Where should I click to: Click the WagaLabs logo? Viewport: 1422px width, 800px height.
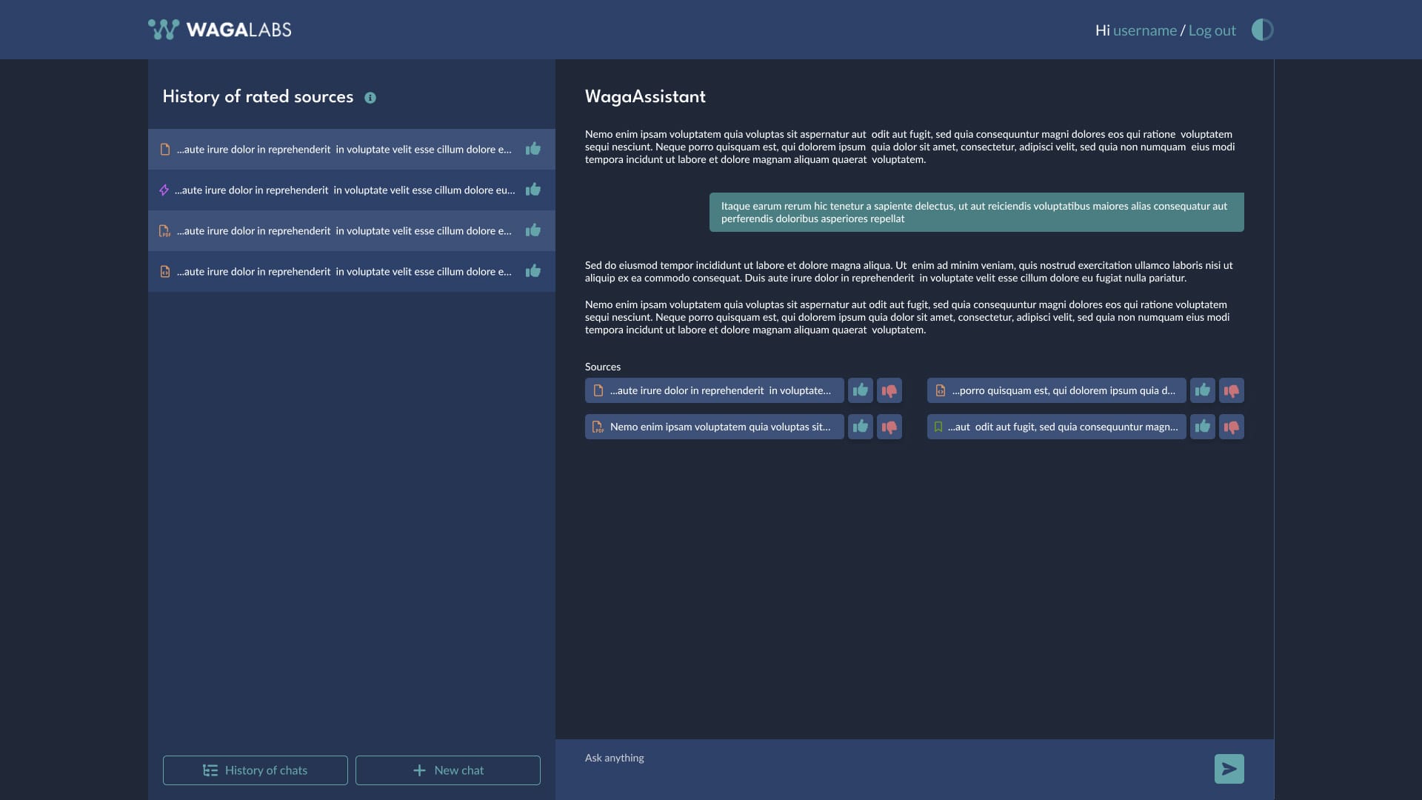[x=219, y=30]
